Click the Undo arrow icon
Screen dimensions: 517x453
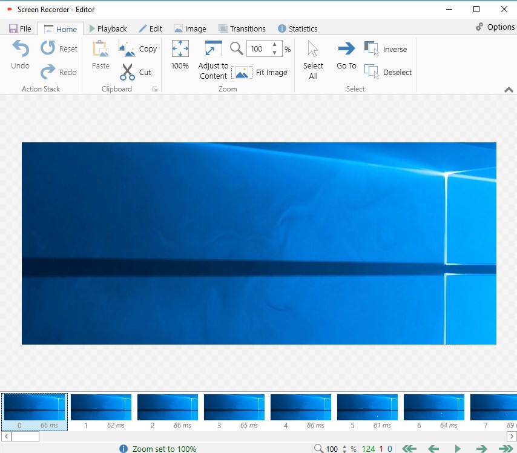tap(21, 48)
